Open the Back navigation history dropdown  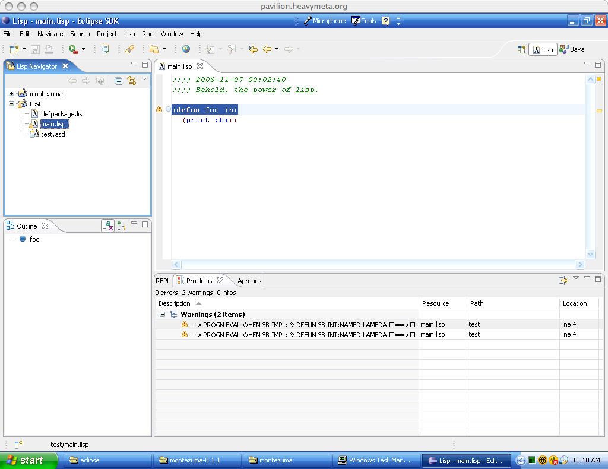[x=277, y=49]
